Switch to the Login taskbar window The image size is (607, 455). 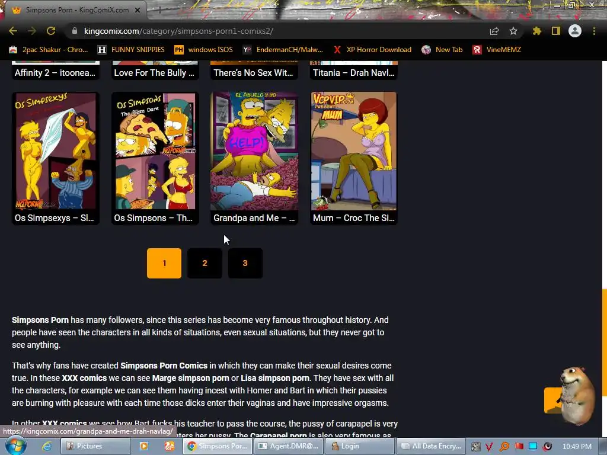(x=360, y=446)
